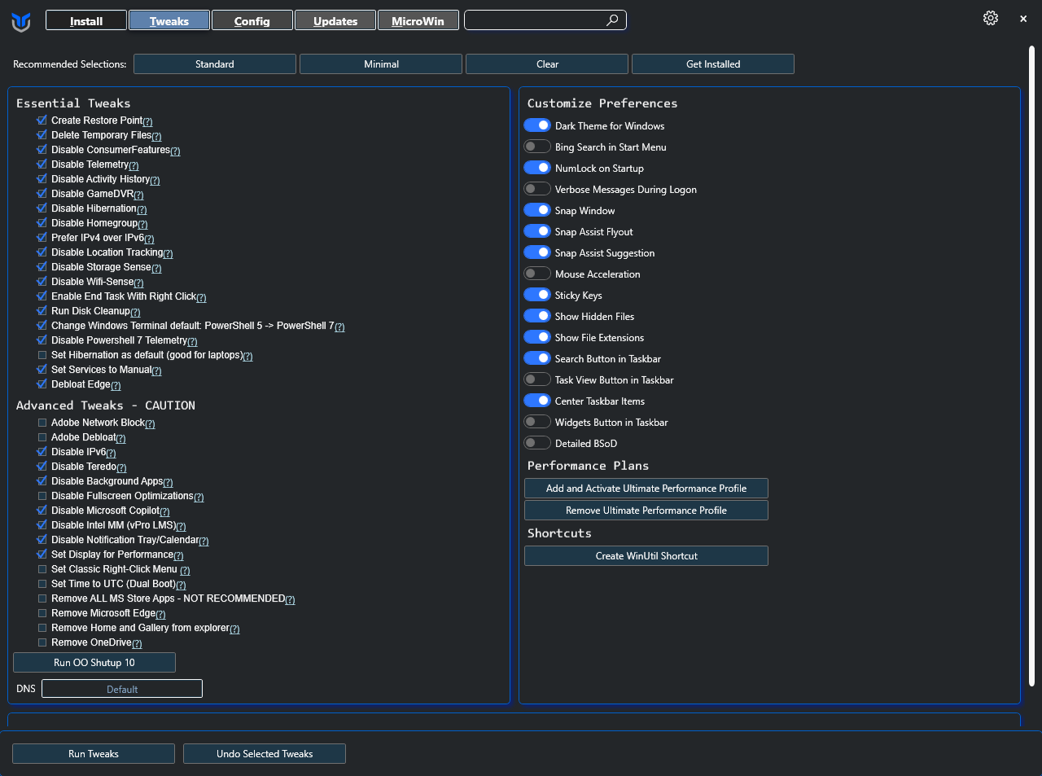Open the DNS dropdown set to Default
This screenshot has height=776, width=1042.
click(122, 689)
